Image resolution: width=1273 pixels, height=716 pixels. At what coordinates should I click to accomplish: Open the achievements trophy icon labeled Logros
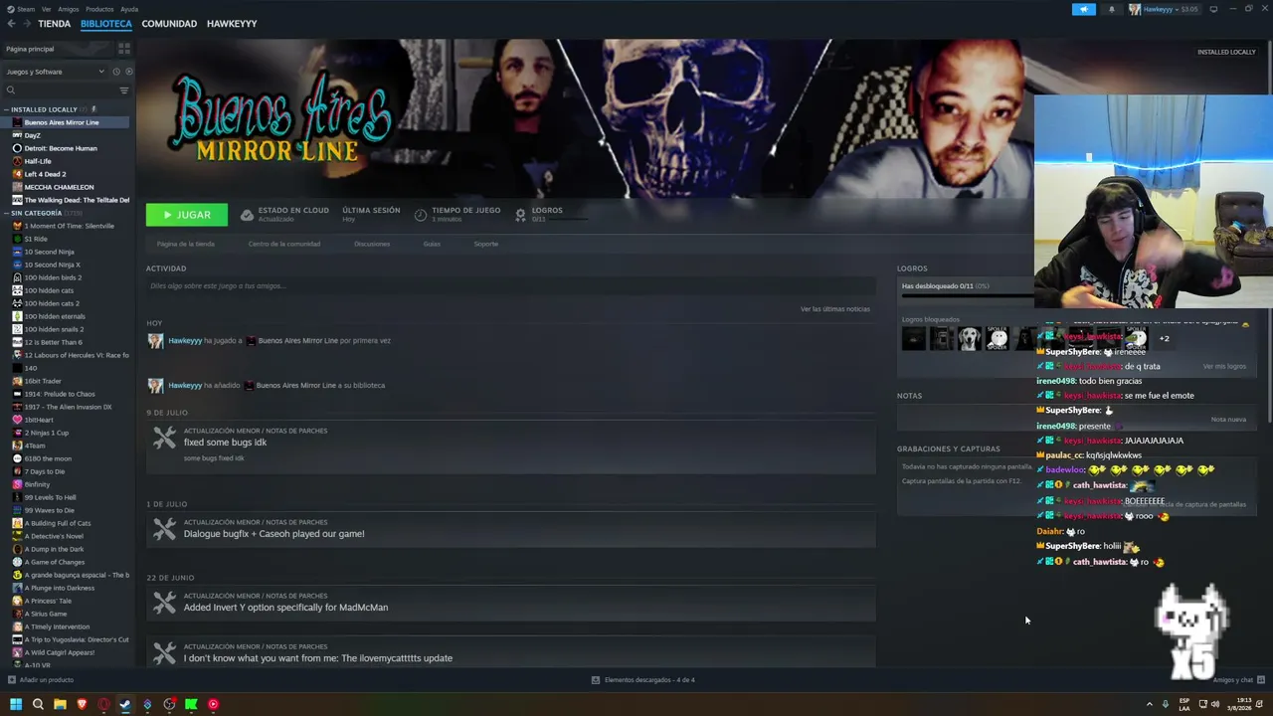[520, 214]
